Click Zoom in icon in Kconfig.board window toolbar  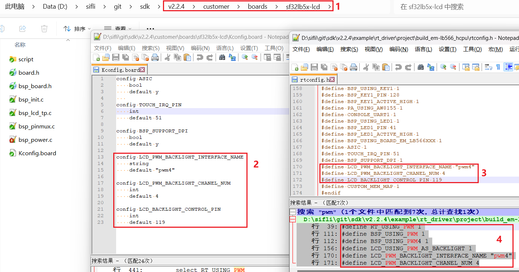tap(245, 57)
